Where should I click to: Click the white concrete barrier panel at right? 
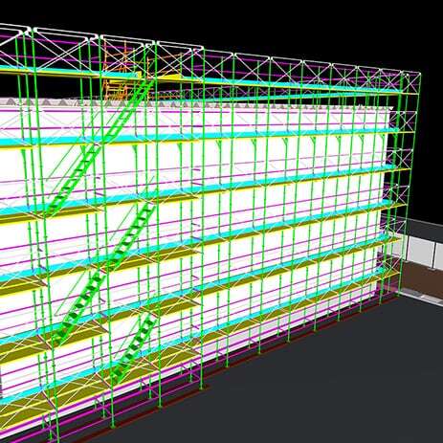(x=420, y=251)
